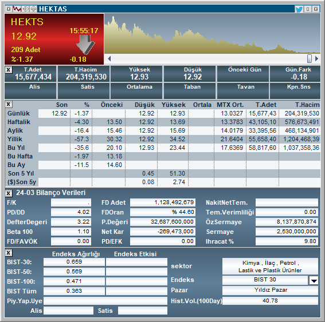Click the Hist.Vol.(100Day) value 40.78
The width and height of the screenshot is (325, 322).
270,301
